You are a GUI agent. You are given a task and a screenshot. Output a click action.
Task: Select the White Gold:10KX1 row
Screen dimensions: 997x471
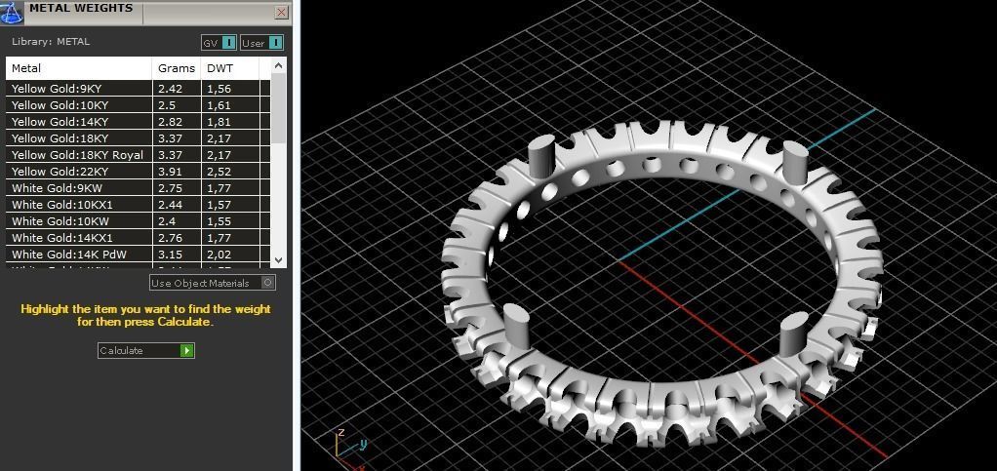point(138,205)
